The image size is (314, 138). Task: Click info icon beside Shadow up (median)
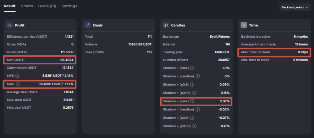point(197,76)
